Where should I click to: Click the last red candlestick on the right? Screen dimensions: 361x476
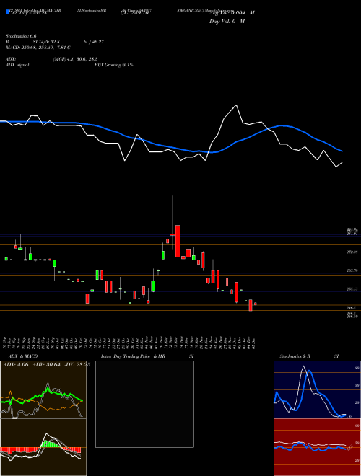pos(256,304)
